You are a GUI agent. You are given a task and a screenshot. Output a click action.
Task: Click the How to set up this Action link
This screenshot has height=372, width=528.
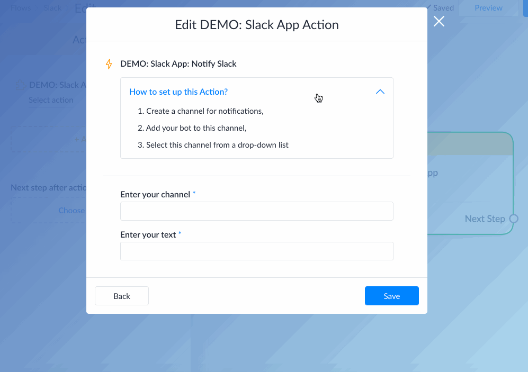point(178,92)
